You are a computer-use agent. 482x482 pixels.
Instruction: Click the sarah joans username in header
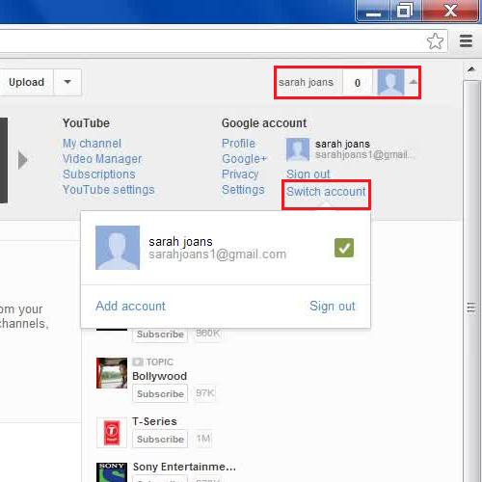[x=306, y=82]
